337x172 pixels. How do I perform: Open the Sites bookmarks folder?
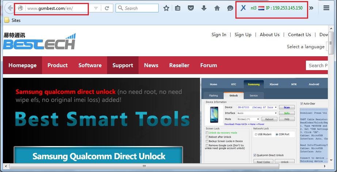(x=12, y=20)
